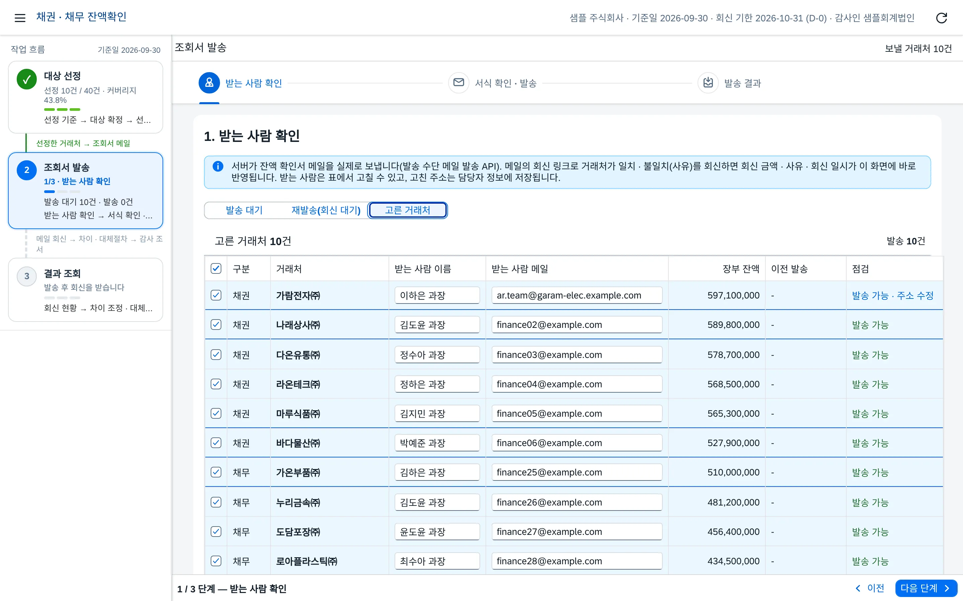
Task: Click the step 3 circle for 결과 조회
Action: 27,276
